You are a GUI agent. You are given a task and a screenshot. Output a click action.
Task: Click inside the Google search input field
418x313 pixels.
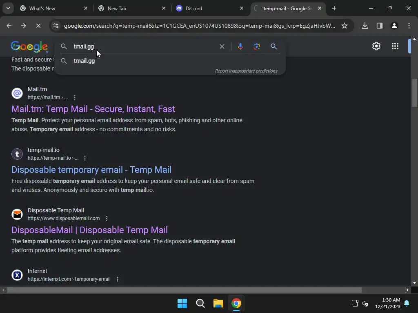[144, 46]
